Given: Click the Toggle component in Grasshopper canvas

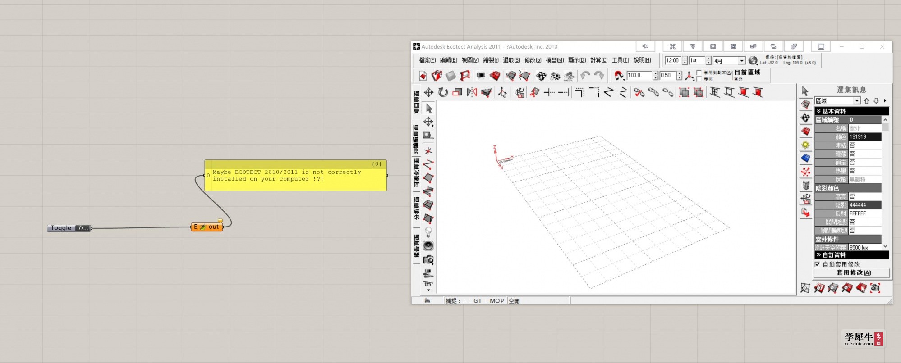Looking at the screenshot, I should 69,228.
